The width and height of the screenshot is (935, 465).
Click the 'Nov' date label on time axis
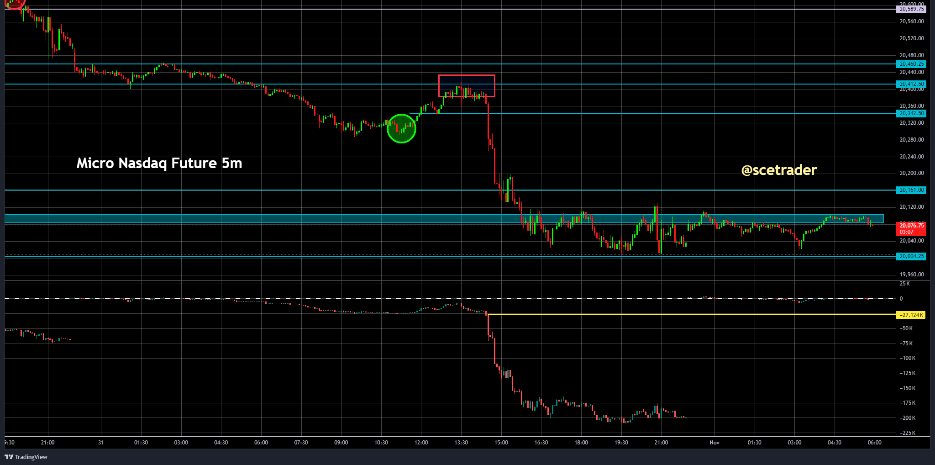coord(714,443)
